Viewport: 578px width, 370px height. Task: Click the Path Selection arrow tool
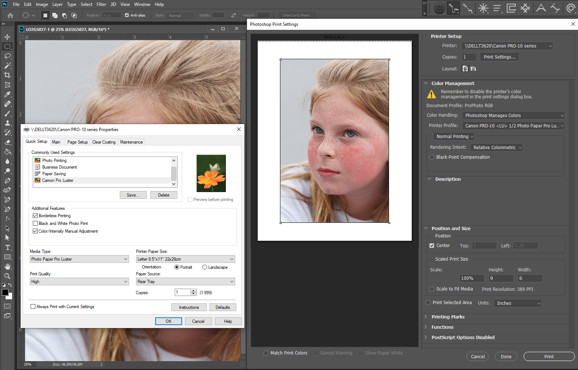click(x=7, y=228)
